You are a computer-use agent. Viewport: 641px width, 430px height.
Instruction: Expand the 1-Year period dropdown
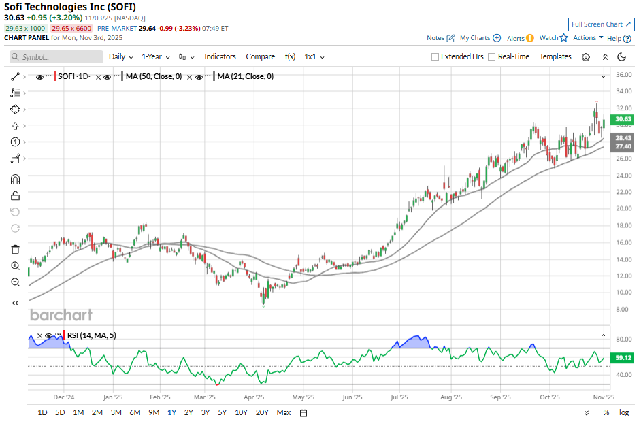tap(155, 57)
